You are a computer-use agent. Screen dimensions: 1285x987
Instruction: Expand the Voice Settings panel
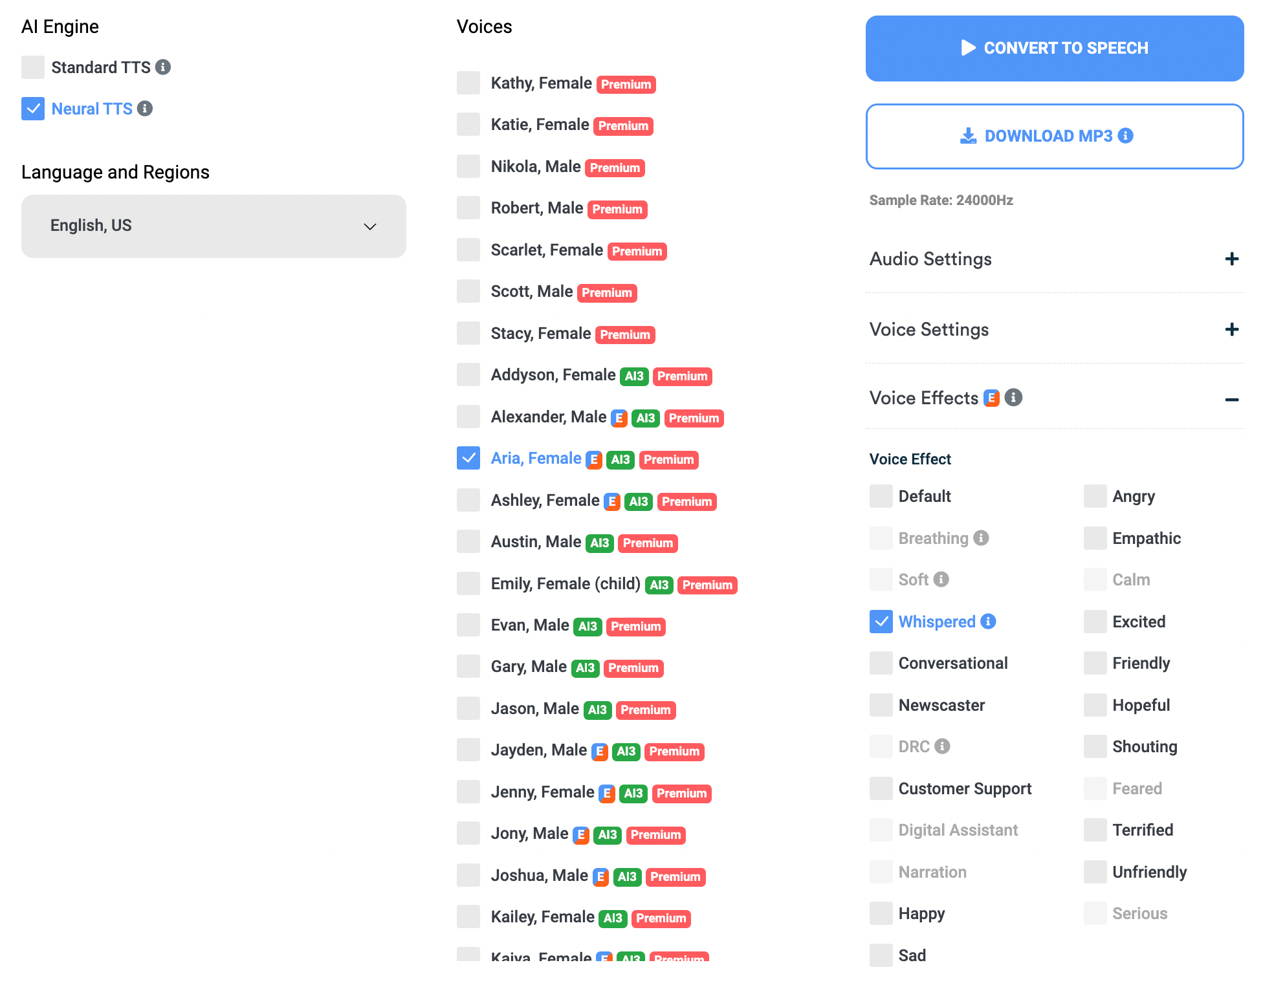coord(1231,330)
